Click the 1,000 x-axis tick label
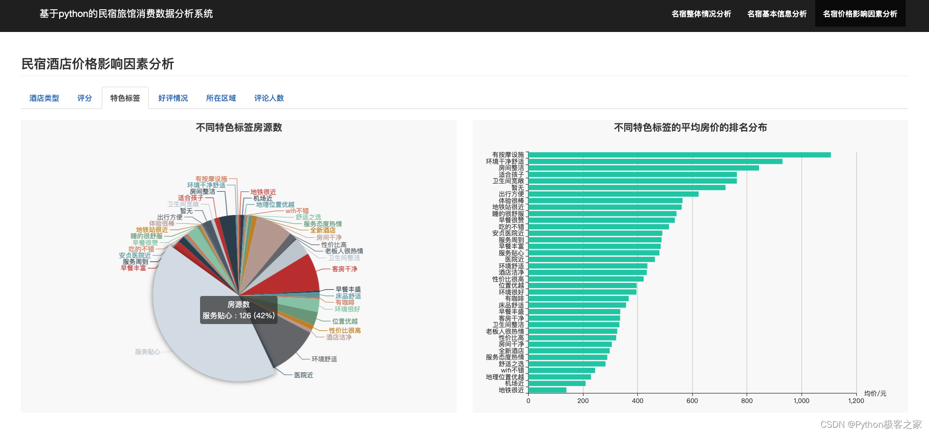 click(801, 401)
